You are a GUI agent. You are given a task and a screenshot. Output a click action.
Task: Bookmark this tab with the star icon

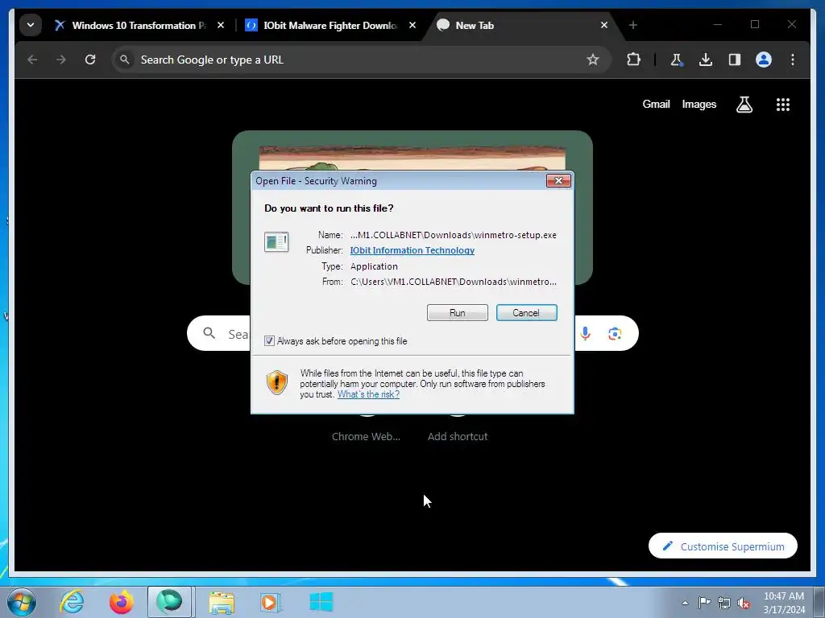coord(593,60)
